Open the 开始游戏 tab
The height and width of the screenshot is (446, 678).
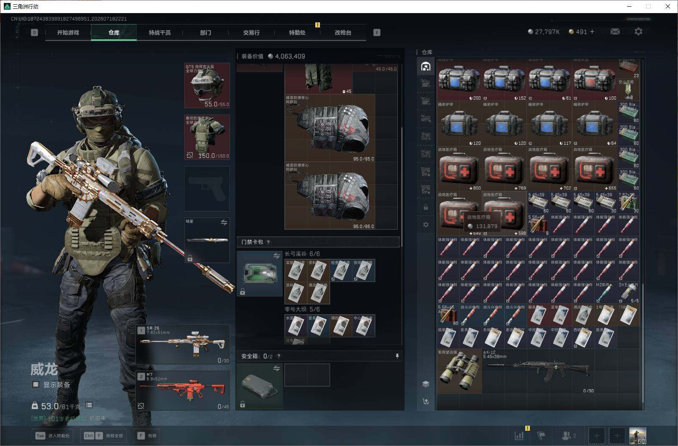(x=68, y=33)
